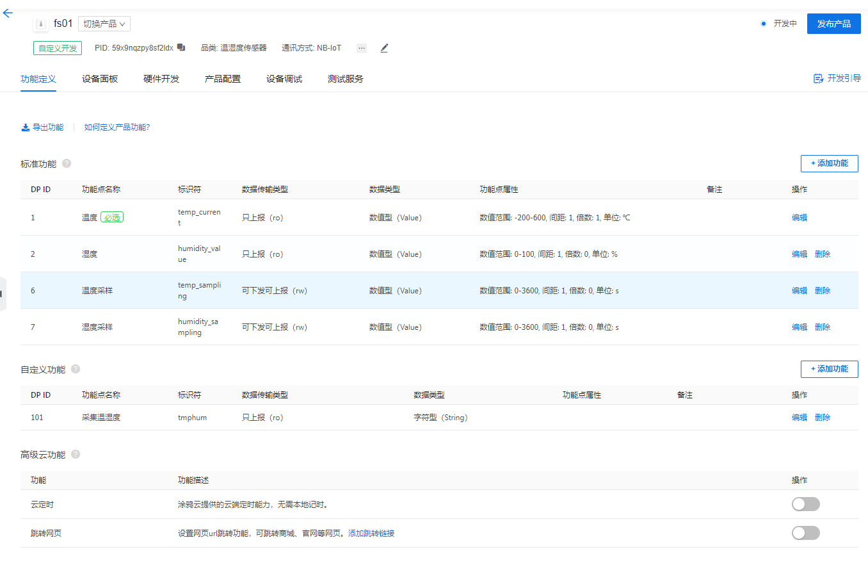
Task: Click help icon beside 高级云功能
Action: point(76,454)
